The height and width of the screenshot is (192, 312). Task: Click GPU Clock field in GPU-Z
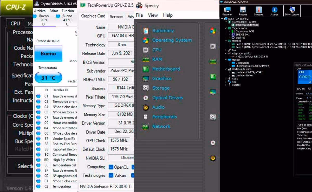(119, 140)
